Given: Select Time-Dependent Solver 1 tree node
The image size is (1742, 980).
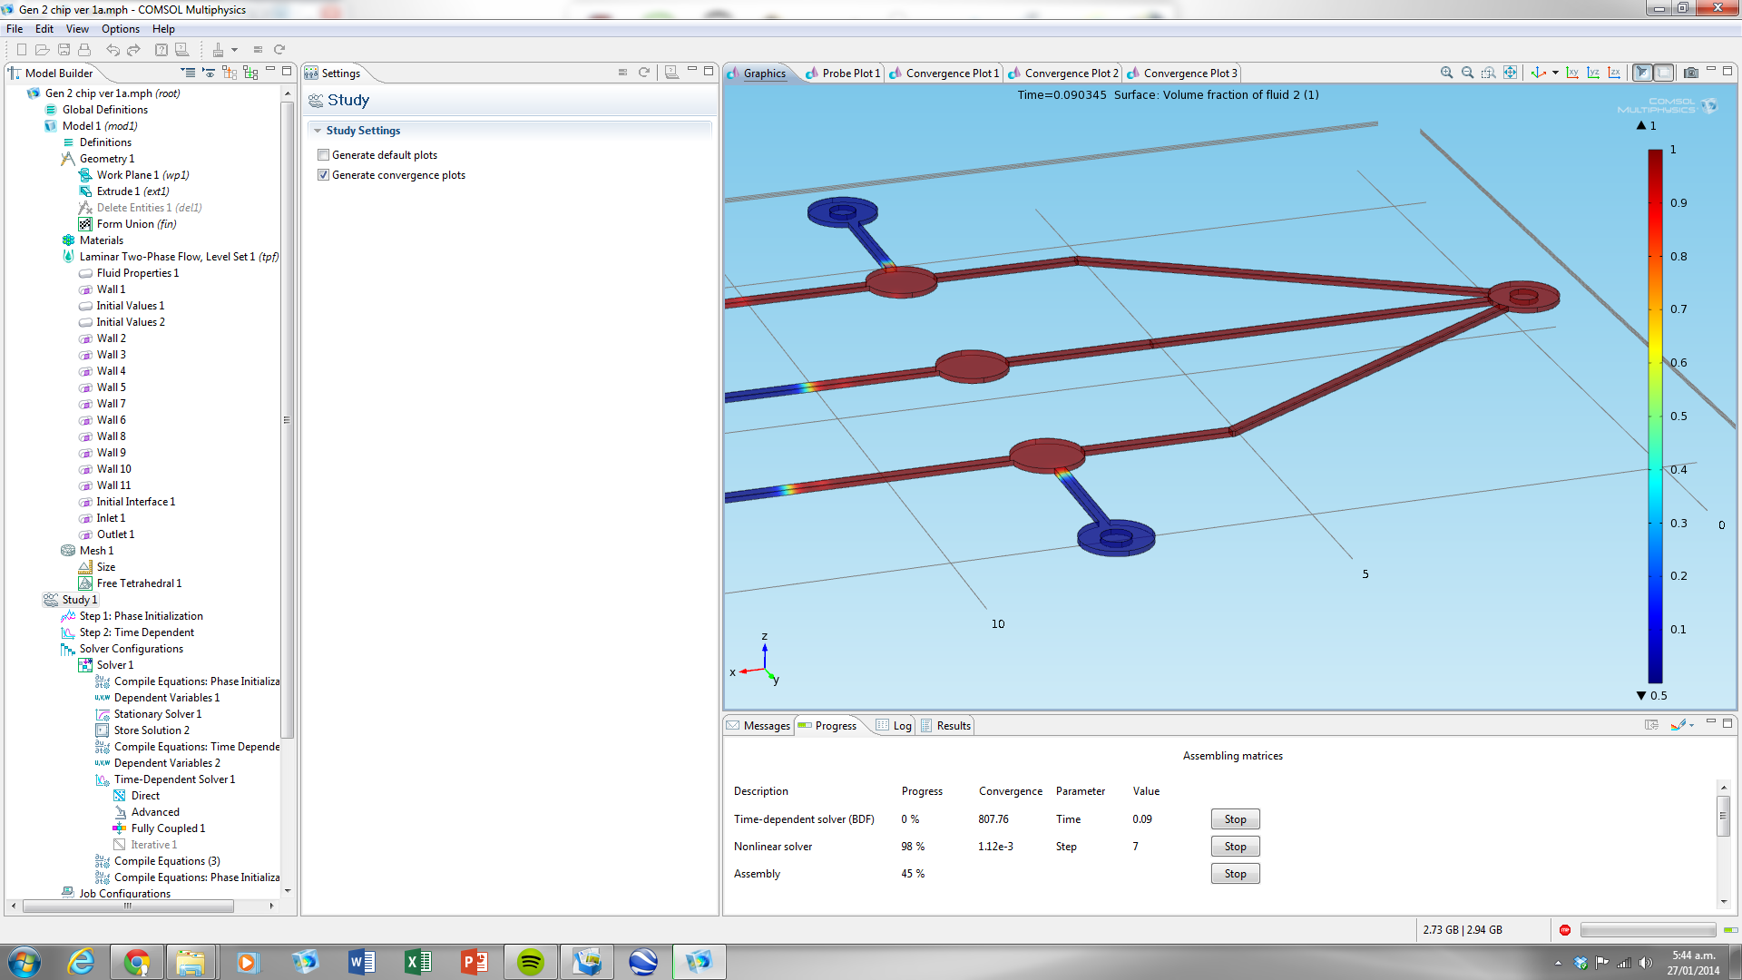Looking at the screenshot, I should [x=174, y=779].
